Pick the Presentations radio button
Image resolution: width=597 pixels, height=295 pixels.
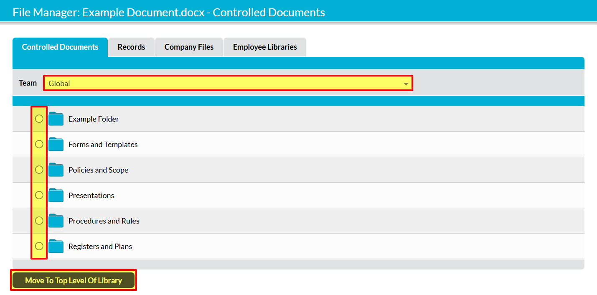pyautogui.click(x=39, y=195)
